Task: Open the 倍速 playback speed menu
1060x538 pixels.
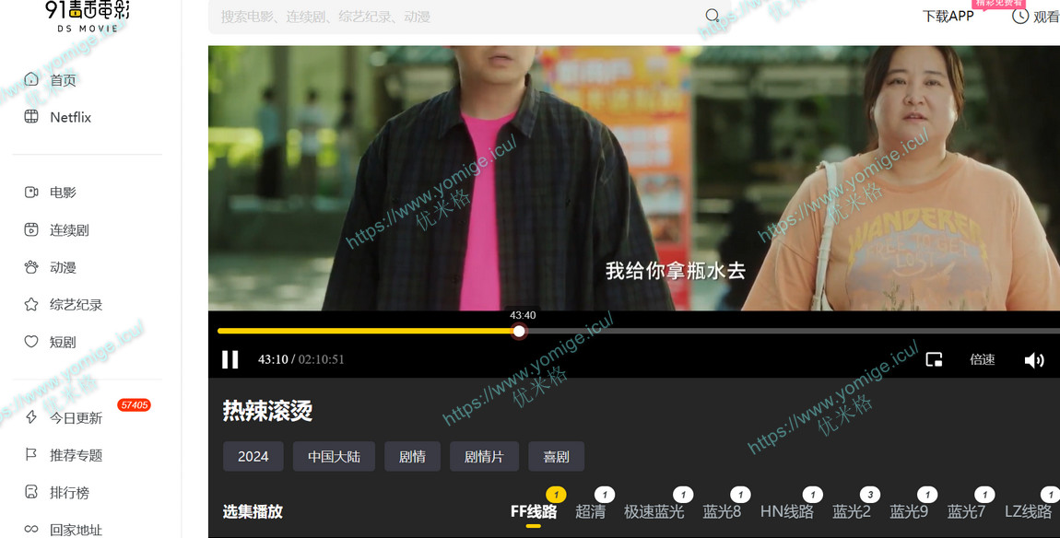Action: click(982, 359)
